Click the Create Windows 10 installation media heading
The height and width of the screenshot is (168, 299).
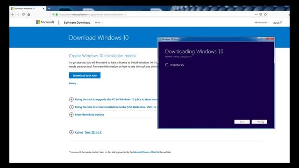point(102,56)
